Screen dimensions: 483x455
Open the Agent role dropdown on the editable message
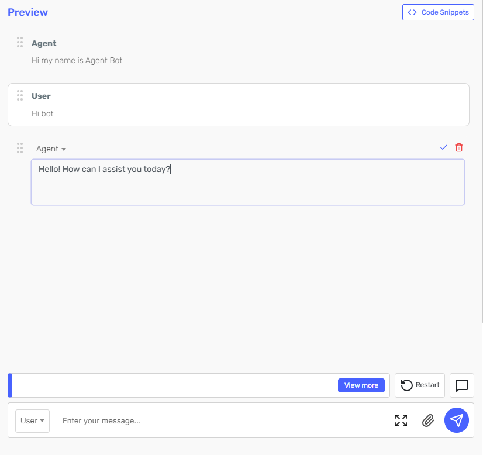(x=51, y=149)
